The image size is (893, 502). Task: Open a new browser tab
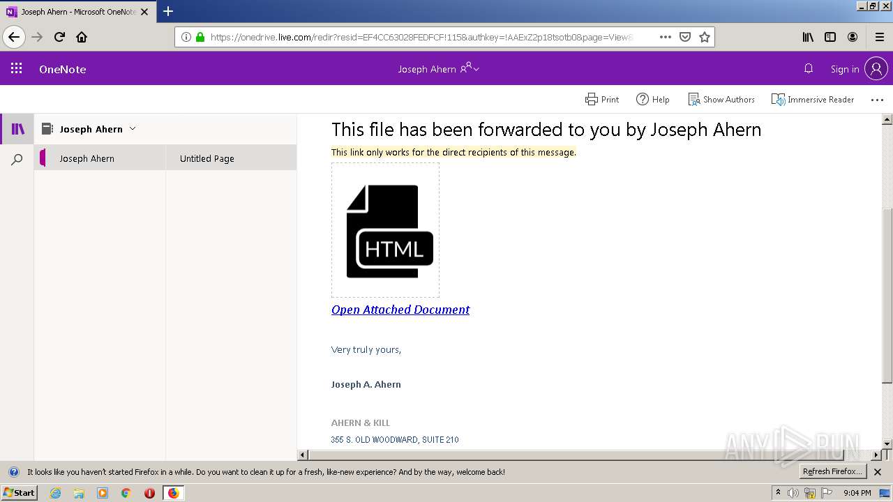168,11
